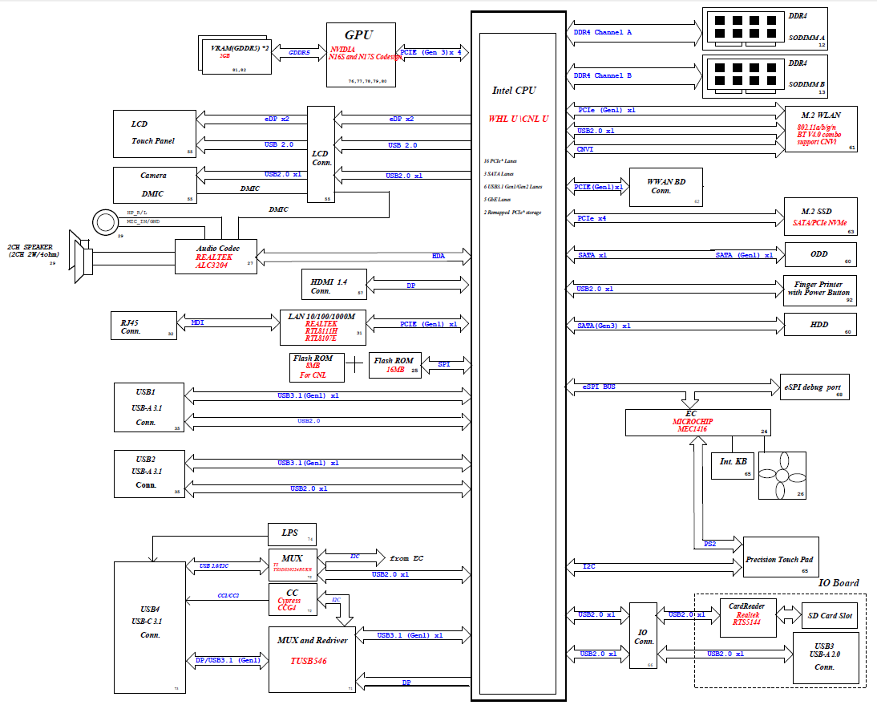This screenshot has width=877, height=705.
Task: Click the M.2 WLAN block
Action: coord(820,128)
